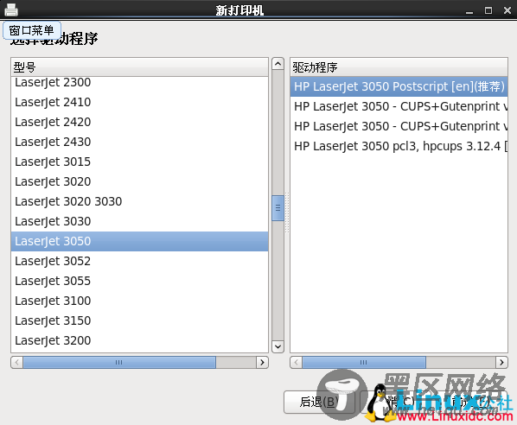
Task: Click the driver list horizontal scroll left arrow
Action: coord(296,363)
